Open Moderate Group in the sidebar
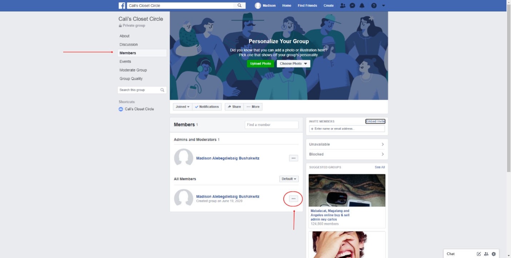This screenshot has height=258, width=511. (x=134, y=70)
